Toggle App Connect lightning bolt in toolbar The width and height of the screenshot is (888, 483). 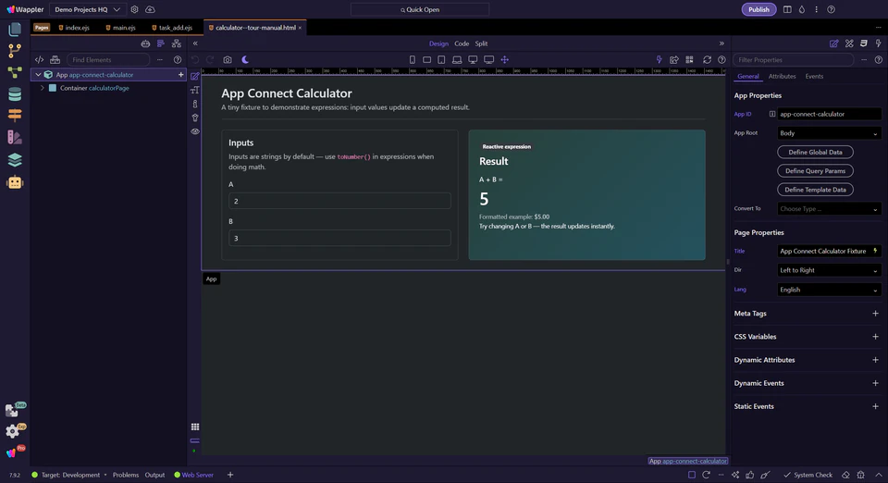(659, 59)
